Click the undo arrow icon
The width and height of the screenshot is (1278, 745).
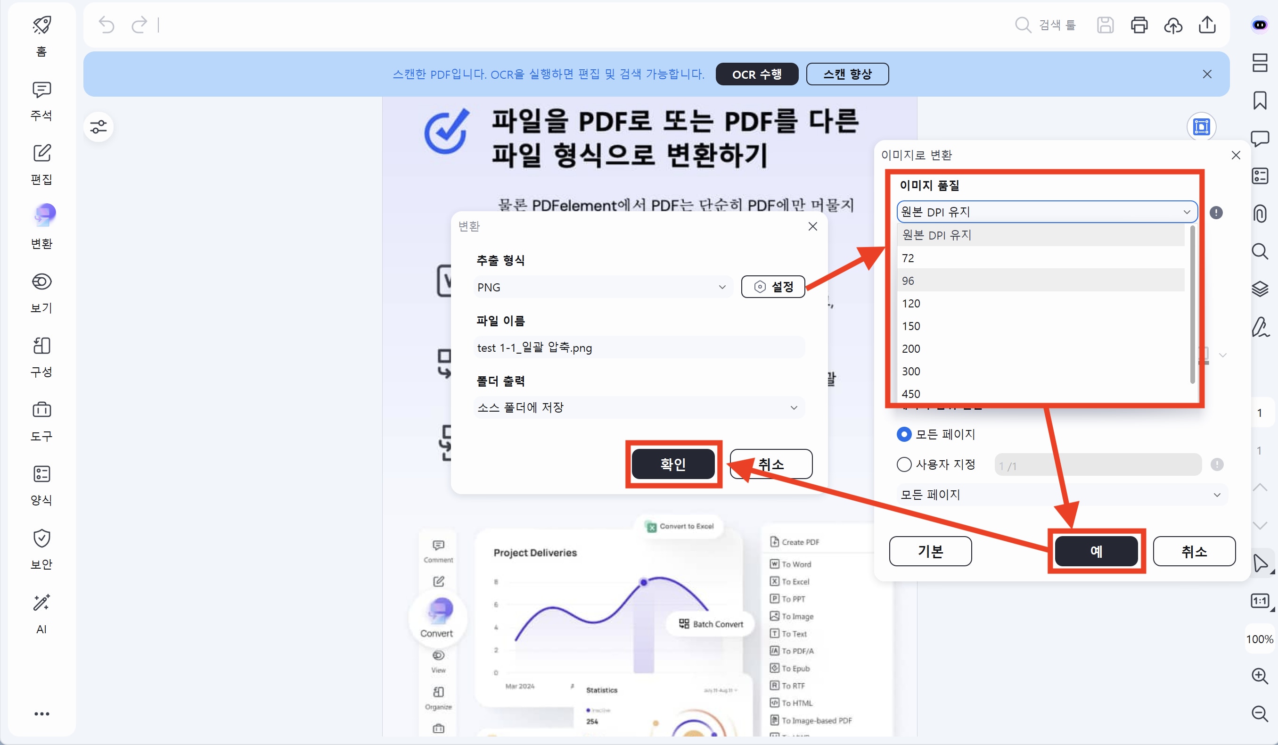click(106, 25)
